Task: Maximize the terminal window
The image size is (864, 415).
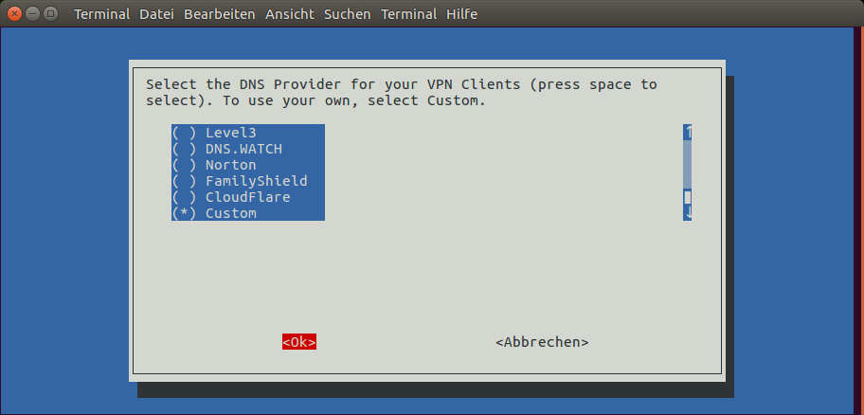Action: click(x=51, y=13)
